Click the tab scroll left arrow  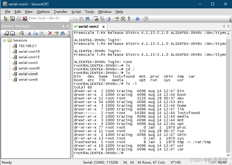[224, 26]
